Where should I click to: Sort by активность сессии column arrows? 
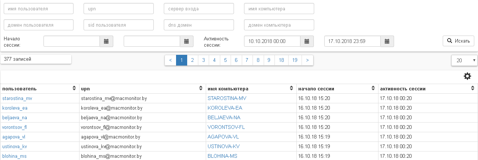[472, 89]
